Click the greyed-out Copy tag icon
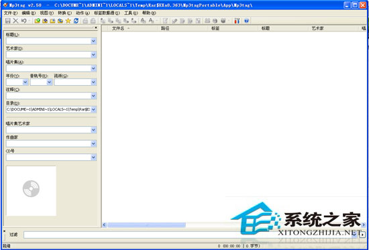Image resolution: width=369 pixels, height=250 pixels. pos(85,21)
